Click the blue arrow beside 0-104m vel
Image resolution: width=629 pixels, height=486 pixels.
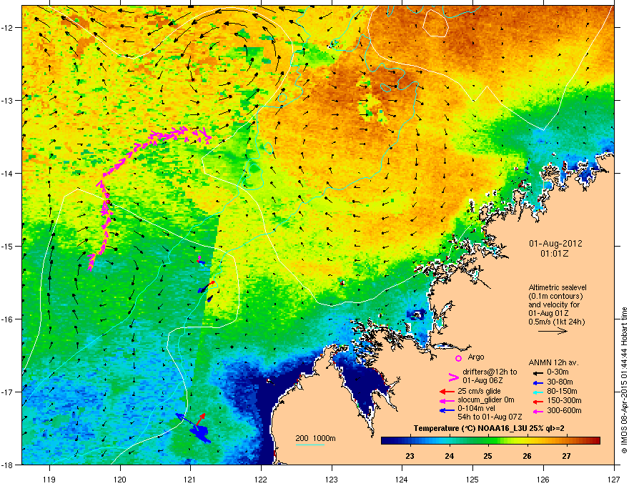click(x=447, y=410)
